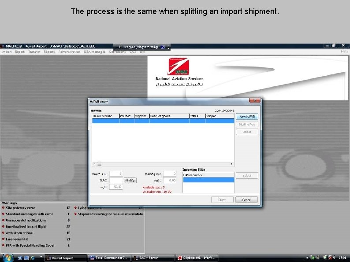Click 'Shipments waiting for manual reservation' warning
Viewport: 350px width, 262px height.
110,214
